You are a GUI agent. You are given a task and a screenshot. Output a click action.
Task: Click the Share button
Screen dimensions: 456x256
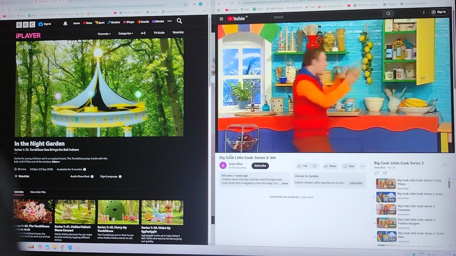[330, 166]
